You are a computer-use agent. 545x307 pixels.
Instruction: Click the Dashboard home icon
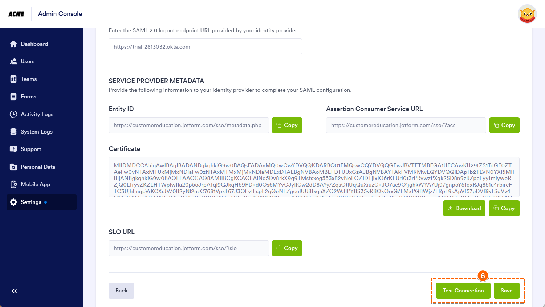point(13,44)
